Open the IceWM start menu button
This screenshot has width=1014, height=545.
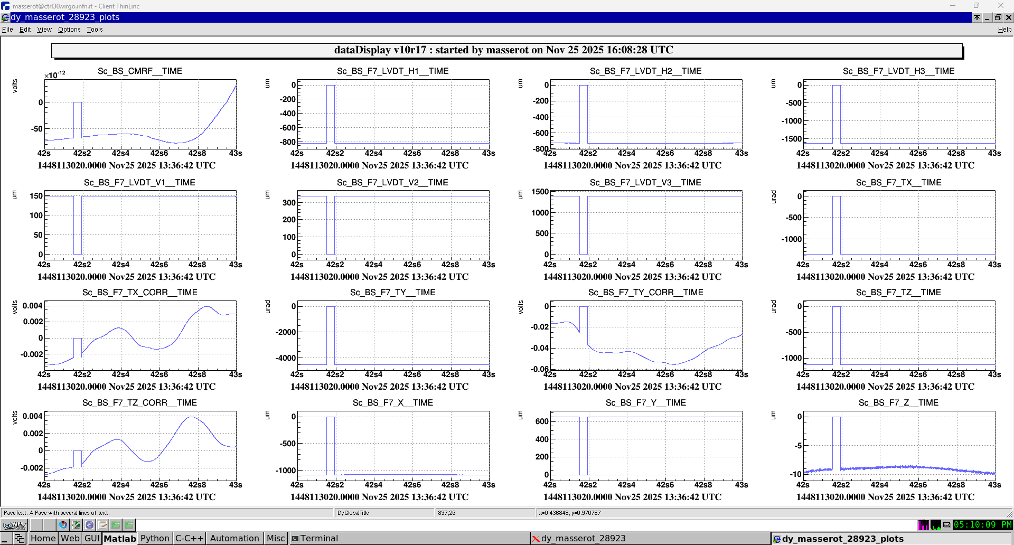(14, 525)
